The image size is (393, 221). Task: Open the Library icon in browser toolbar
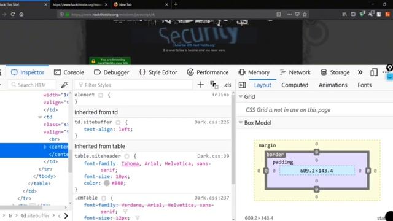click(344, 14)
